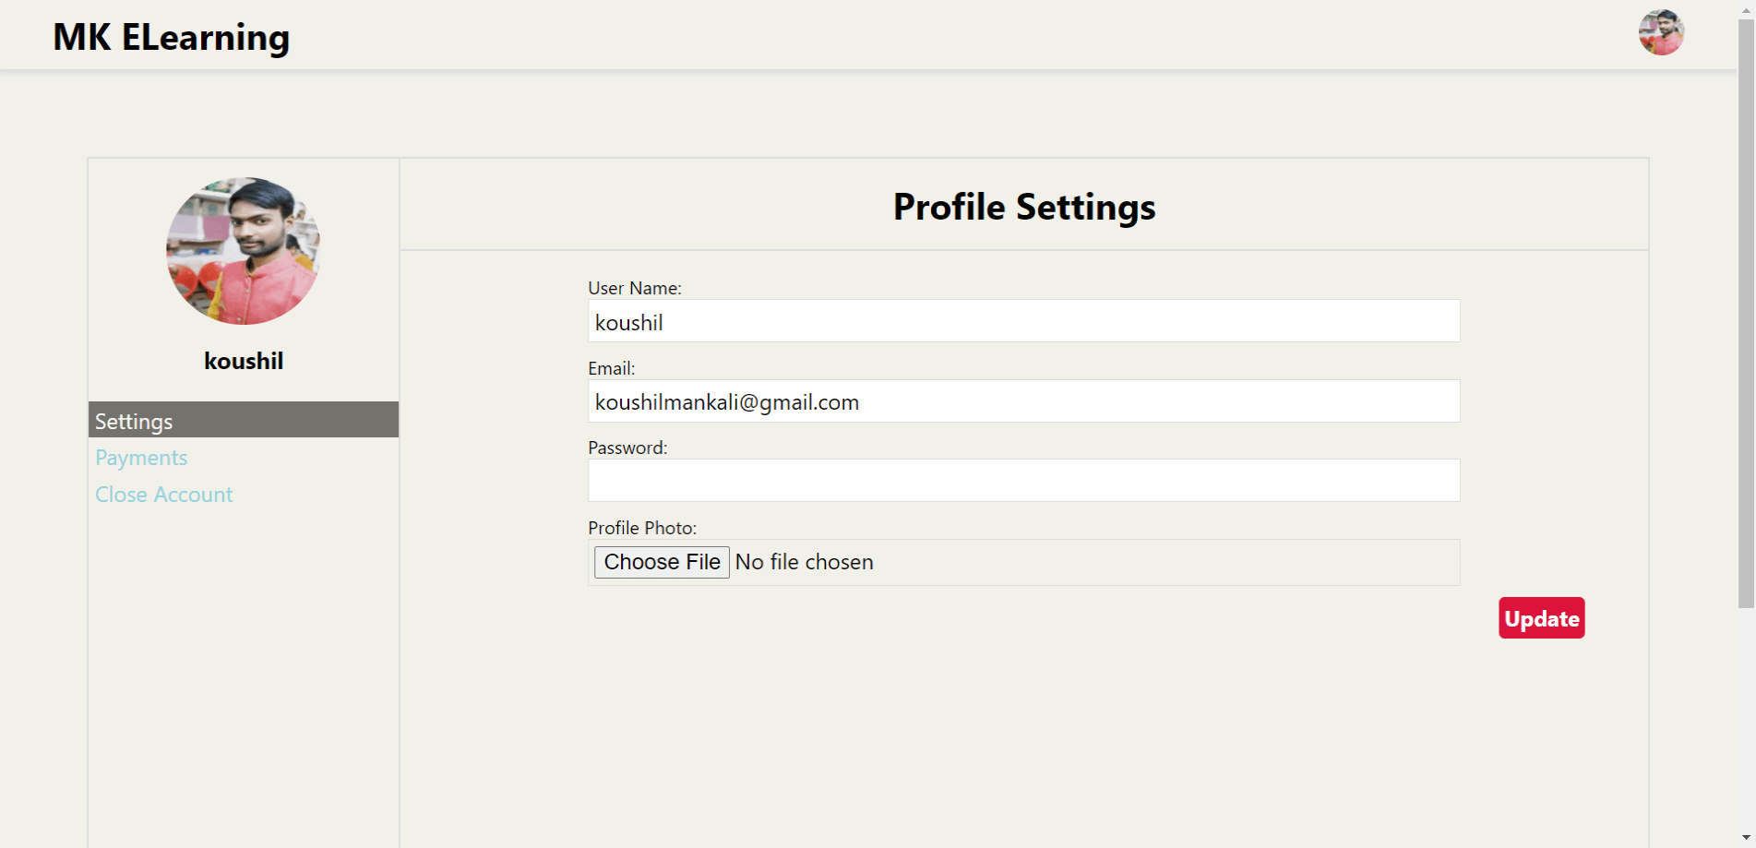
Task: Click the koushil name under the photo
Action: coord(244,361)
